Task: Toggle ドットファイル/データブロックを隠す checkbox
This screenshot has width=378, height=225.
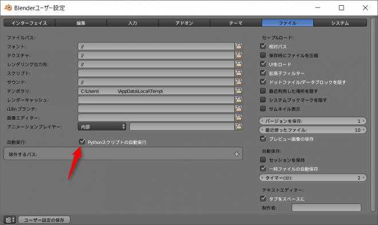Action: point(263,82)
